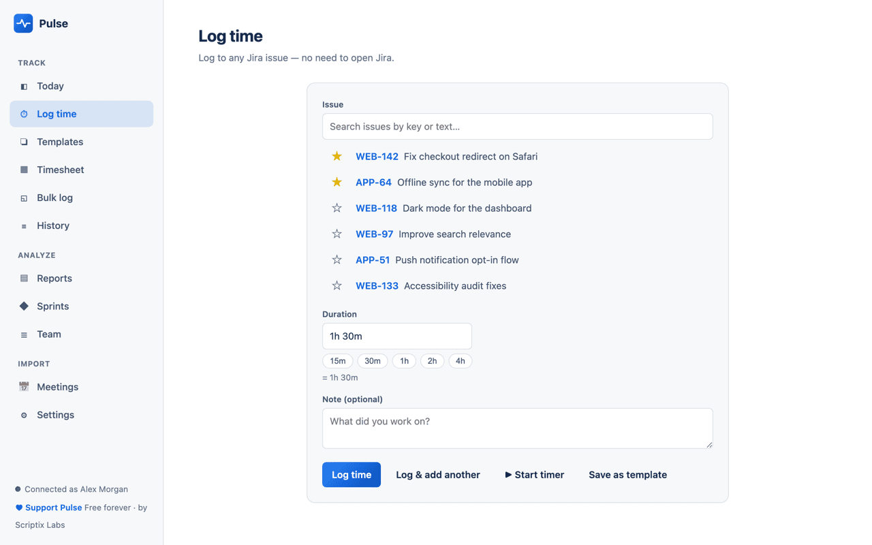Click the Timesheet sidebar icon
The height and width of the screenshot is (545, 872).
(24, 170)
